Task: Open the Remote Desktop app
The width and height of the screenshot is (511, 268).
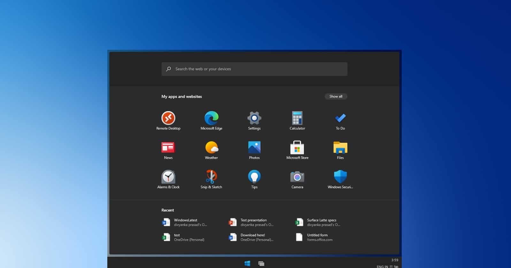Action: click(168, 121)
